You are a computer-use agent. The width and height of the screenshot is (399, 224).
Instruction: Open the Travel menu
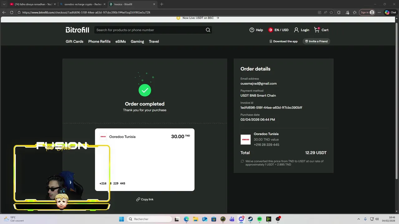pyautogui.click(x=154, y=41)
